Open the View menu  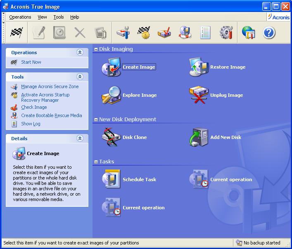(42, 17)
